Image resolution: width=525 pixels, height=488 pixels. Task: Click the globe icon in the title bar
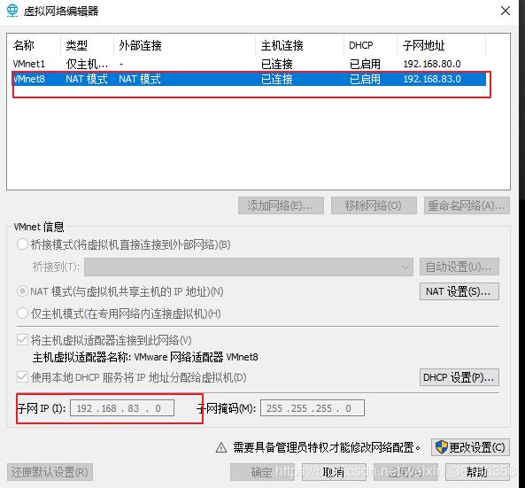click(12, 10)
